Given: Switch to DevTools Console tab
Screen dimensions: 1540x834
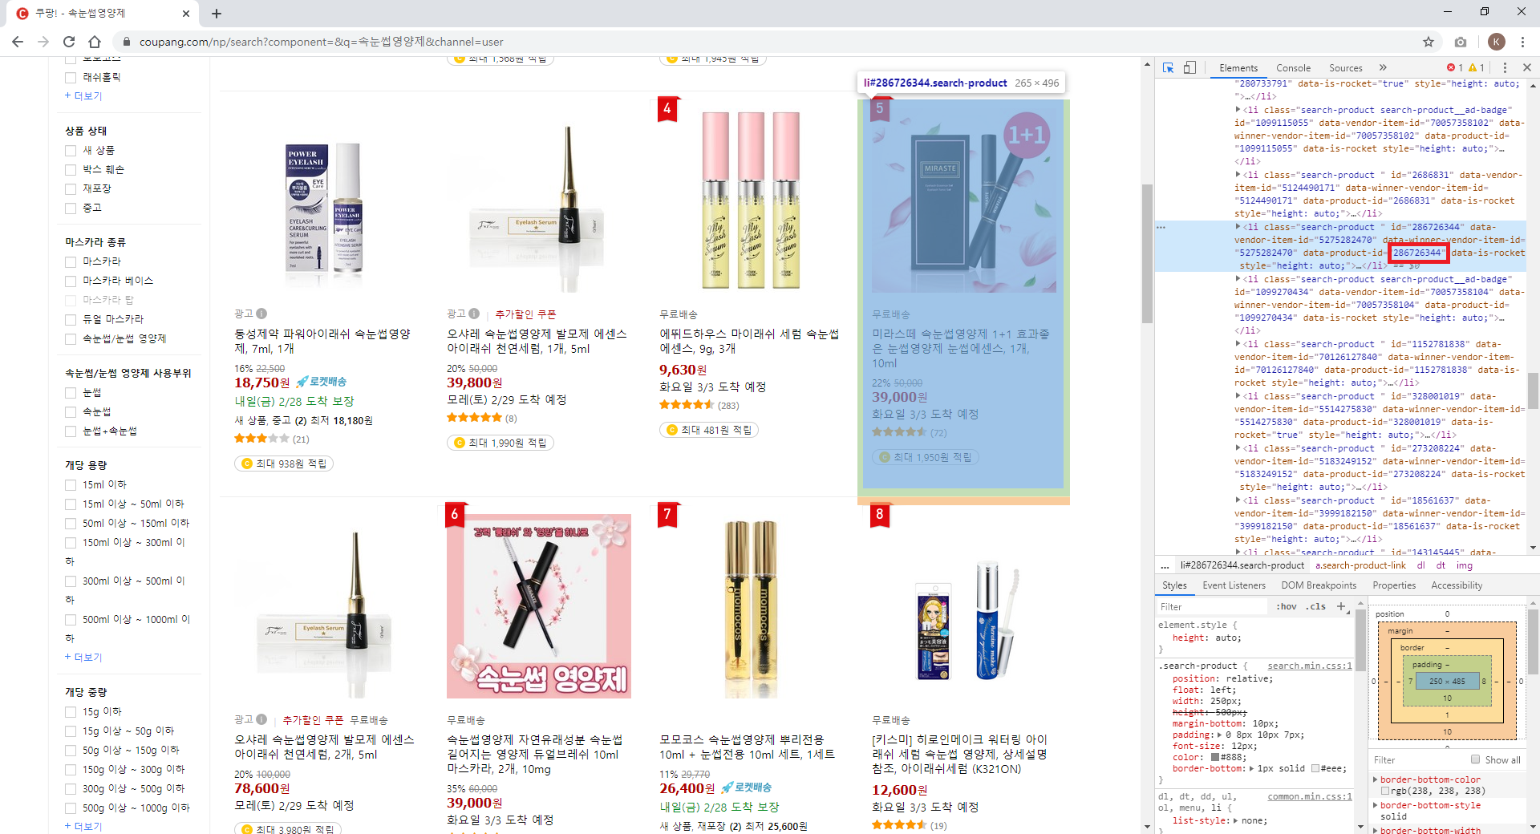Looking at the screenshot, I should pyautogui.click(x=1293, y=68).
